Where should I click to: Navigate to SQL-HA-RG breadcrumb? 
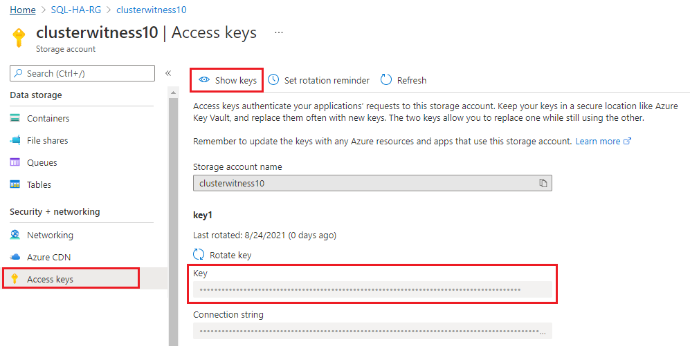(75, 10)
